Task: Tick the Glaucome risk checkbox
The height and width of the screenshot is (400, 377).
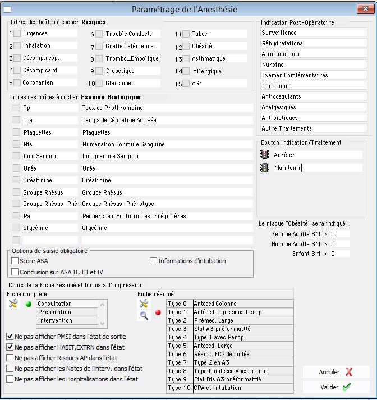Action: point(99,83)
